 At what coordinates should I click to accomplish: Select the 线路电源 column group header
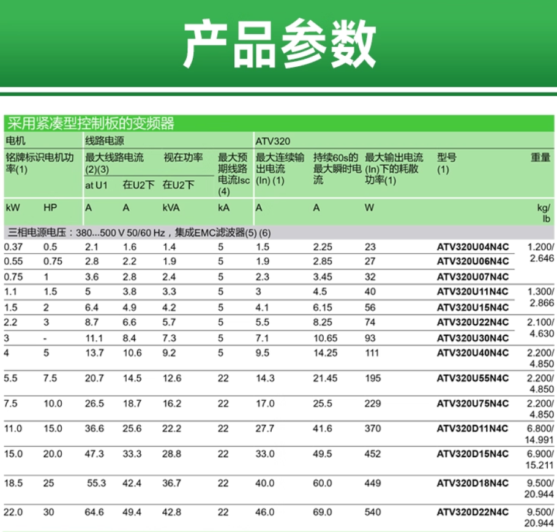point(105,141)
